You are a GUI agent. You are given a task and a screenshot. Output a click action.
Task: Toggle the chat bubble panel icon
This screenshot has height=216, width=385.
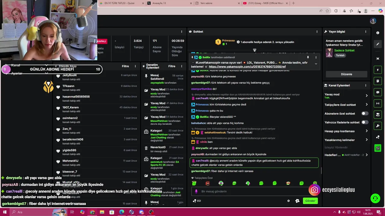click(x=378, y=92)
